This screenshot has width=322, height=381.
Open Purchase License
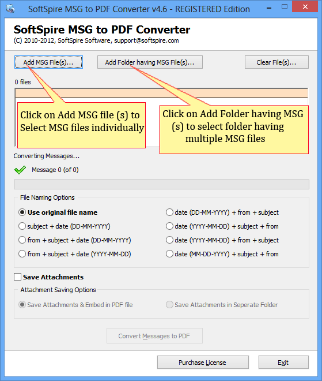point(203,363)
